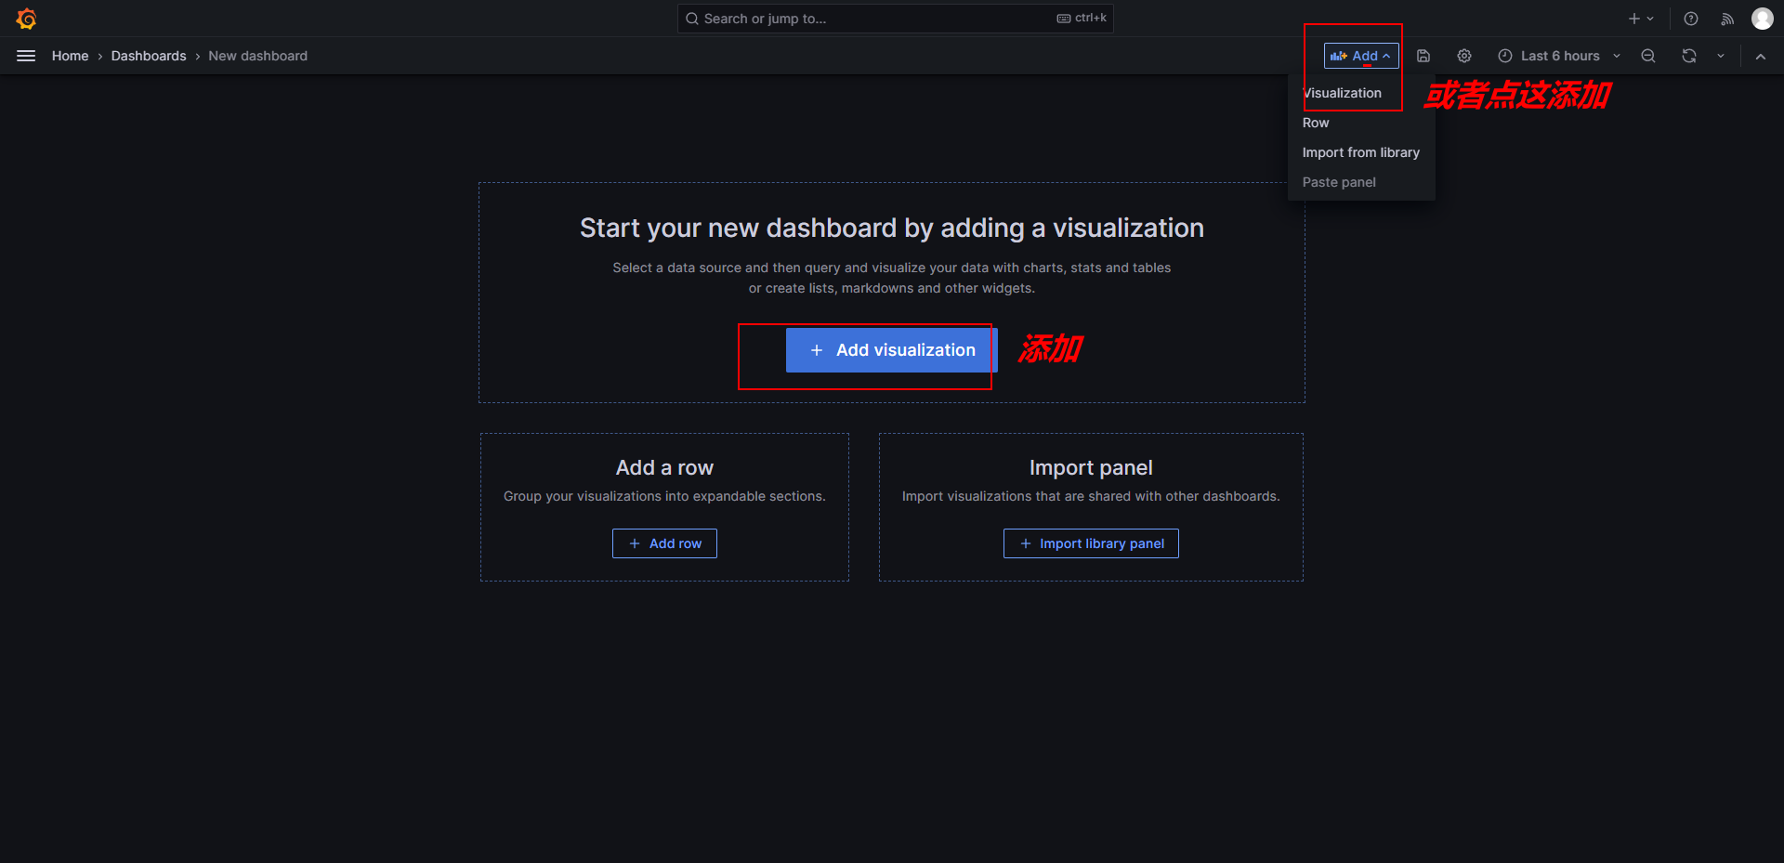Open the help question mark icon
1784x863 pixels.
click(1691, 19)
